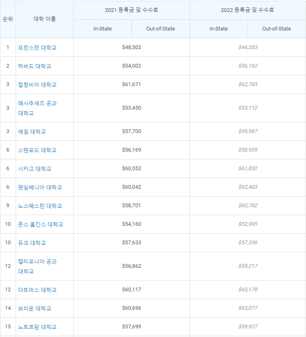This screenshot has width=306, height=337.
Task: Select the $63,077 tuition value
Action: [248, 308]
